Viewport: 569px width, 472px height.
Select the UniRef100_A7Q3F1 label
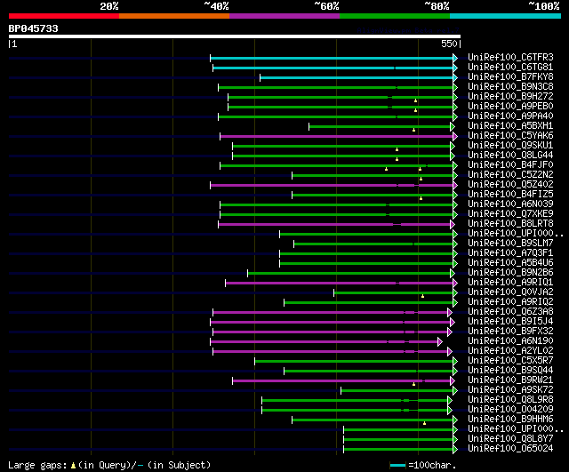click(510, 253)
